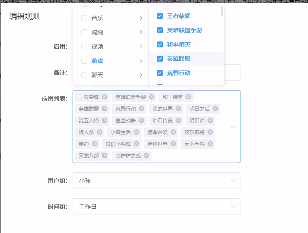Check the 聊天 category checkbox
The width and height of the screenshot is (308, 233).
[84, 75]
